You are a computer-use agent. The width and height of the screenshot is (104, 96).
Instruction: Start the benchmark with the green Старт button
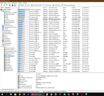click(x=21, y=5)
